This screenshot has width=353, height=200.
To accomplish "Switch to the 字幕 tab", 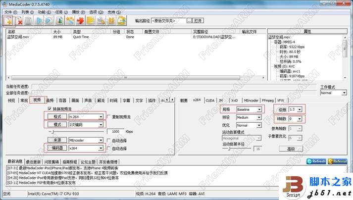I will tap(126, 100).
